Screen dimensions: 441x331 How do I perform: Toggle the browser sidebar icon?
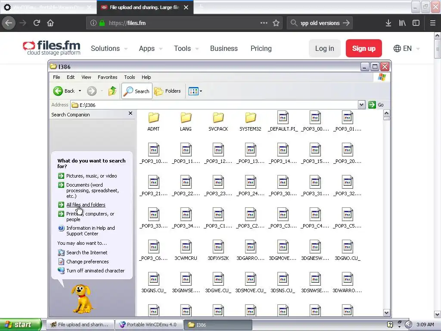(x=416, y=23)
